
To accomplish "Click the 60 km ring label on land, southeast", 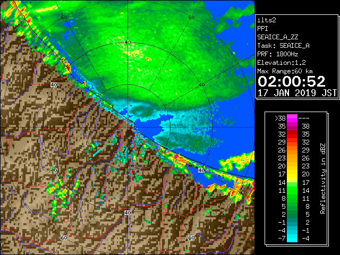I will pyautogui.click(x=191, y=238).
